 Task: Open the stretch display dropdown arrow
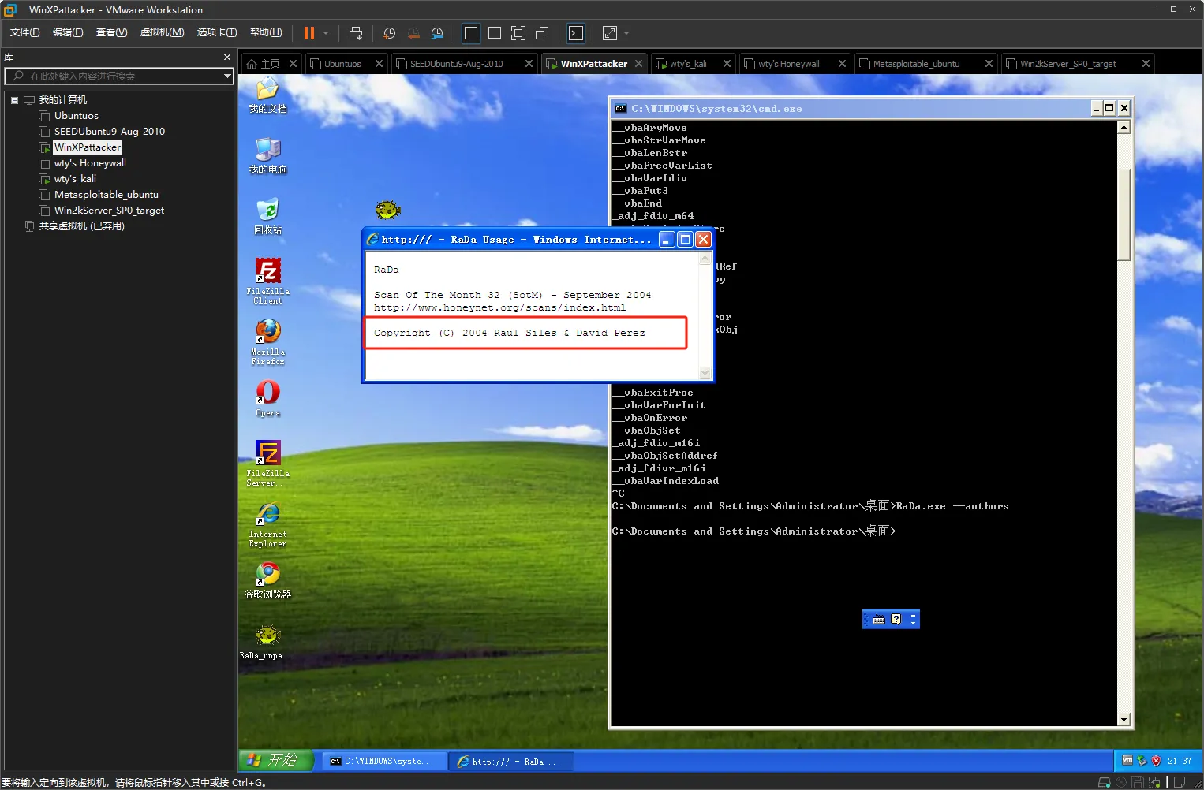(626, 33)
